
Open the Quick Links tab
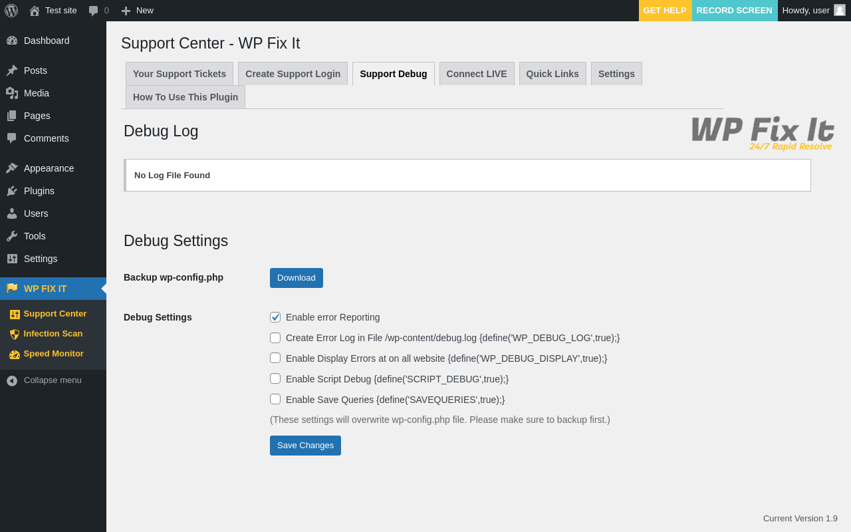pos(552,74)
